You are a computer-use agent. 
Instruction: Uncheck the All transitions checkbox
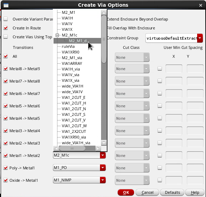pyautogui.click(x=6, y=56)
